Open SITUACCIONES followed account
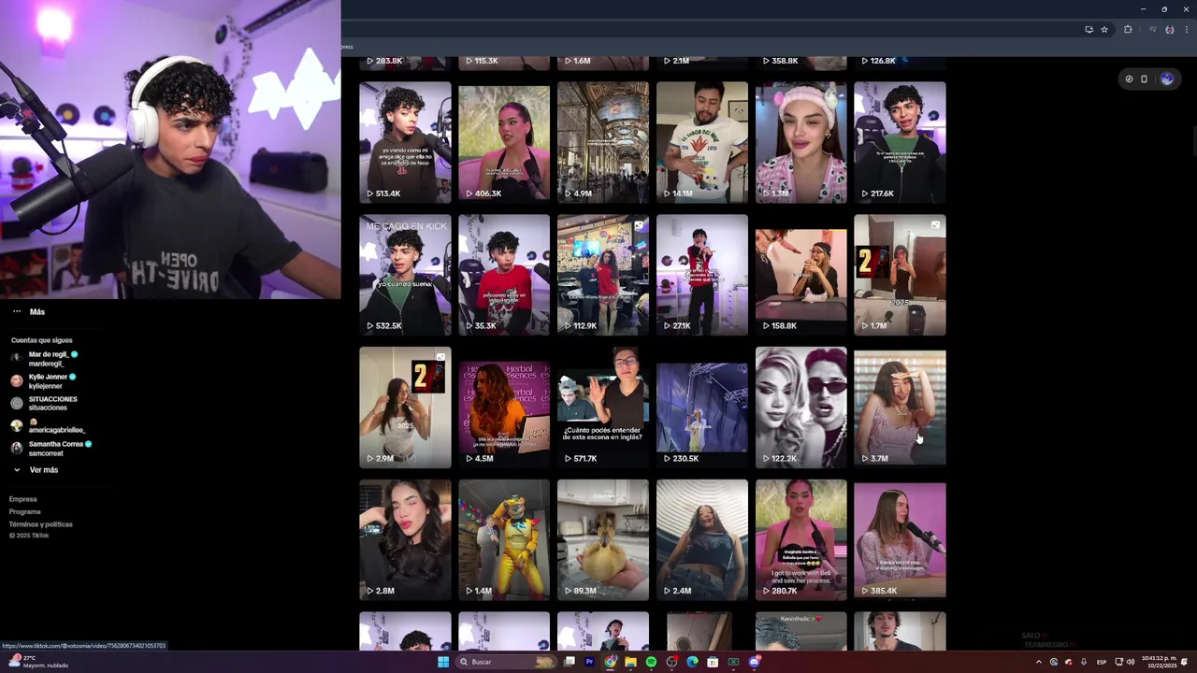The height and width of the screenshot is (673, 1197). point(45,403)
